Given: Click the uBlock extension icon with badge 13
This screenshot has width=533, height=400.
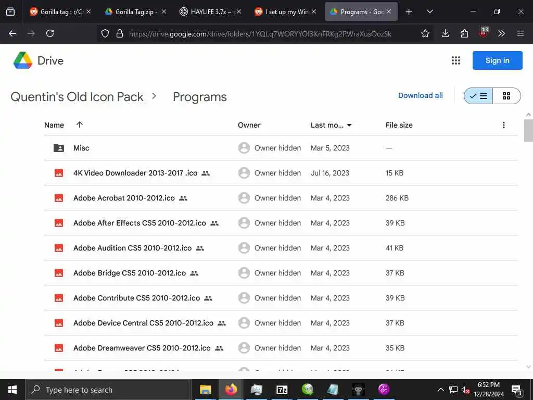Looking at the screenshot, I should (x=484, y=32).
